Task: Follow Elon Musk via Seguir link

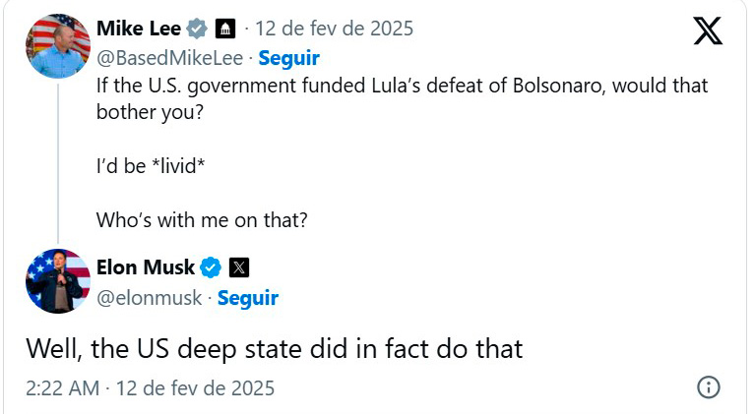Action: 247,298
